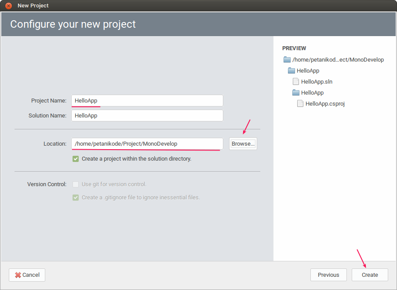The height and width of the screenshot is (290, 397).
Task: Open the Browse dialog for project location
Action: [243, 143]
